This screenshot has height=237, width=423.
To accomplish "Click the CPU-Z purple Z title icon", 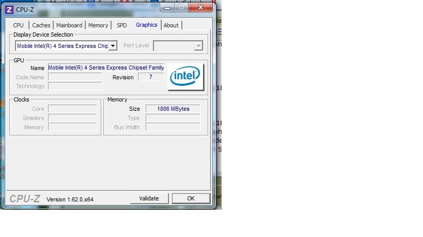I will (x=9, y=9).
